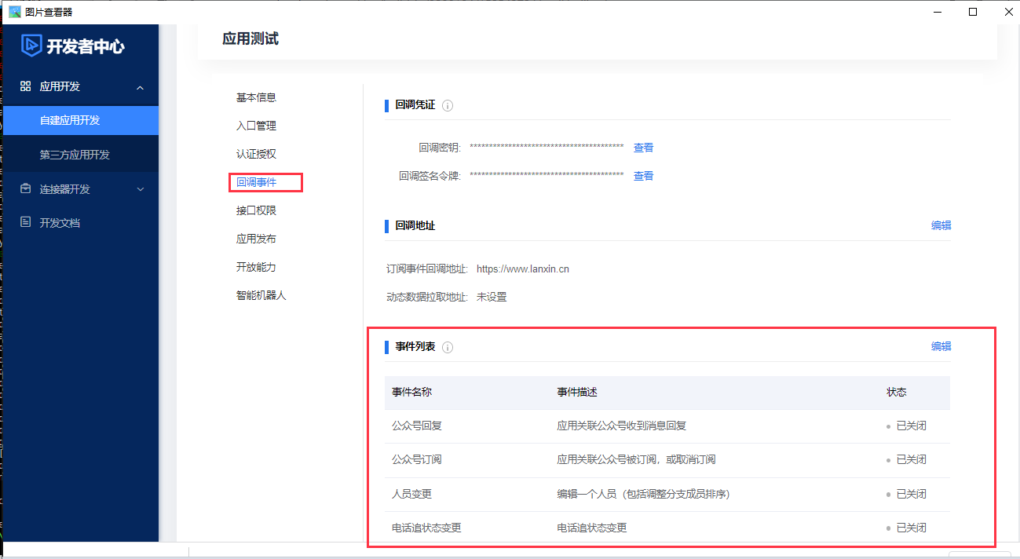Screen dimensions: 1020x559
Task: Maximize the 图片查看器 window
Action: [x=973, y=12]
